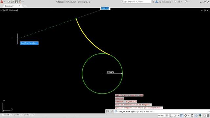Click 'Command: AU_ARCTCIR' history line
This screenshot has height=118, width=210.
click(x=126, y=102)
